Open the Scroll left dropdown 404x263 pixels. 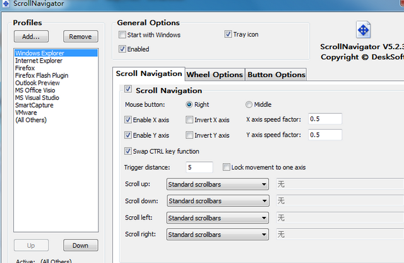tap(218, 218)
